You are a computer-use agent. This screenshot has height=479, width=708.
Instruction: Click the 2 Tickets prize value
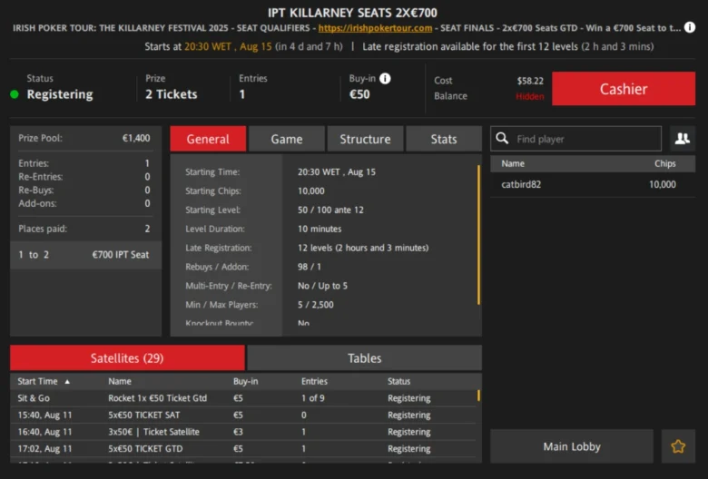(172, 94)
